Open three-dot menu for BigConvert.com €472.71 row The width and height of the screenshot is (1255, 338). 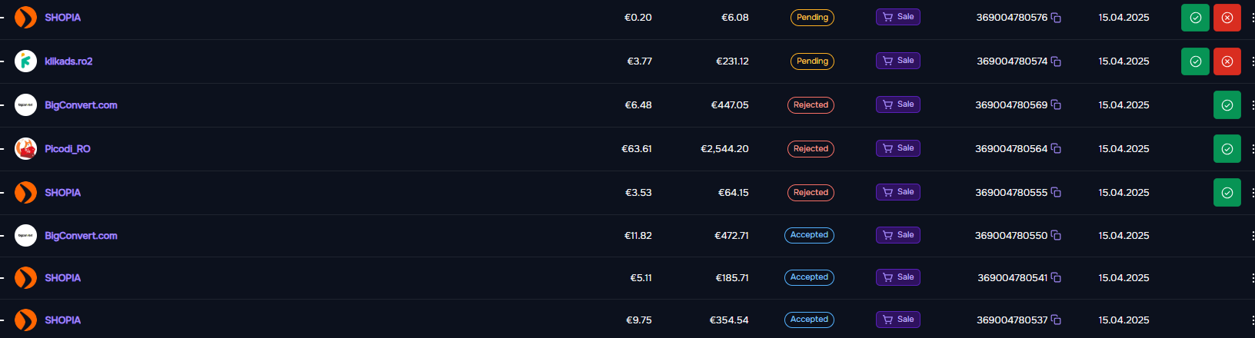pyautogui.click(x=1253, y=236)
